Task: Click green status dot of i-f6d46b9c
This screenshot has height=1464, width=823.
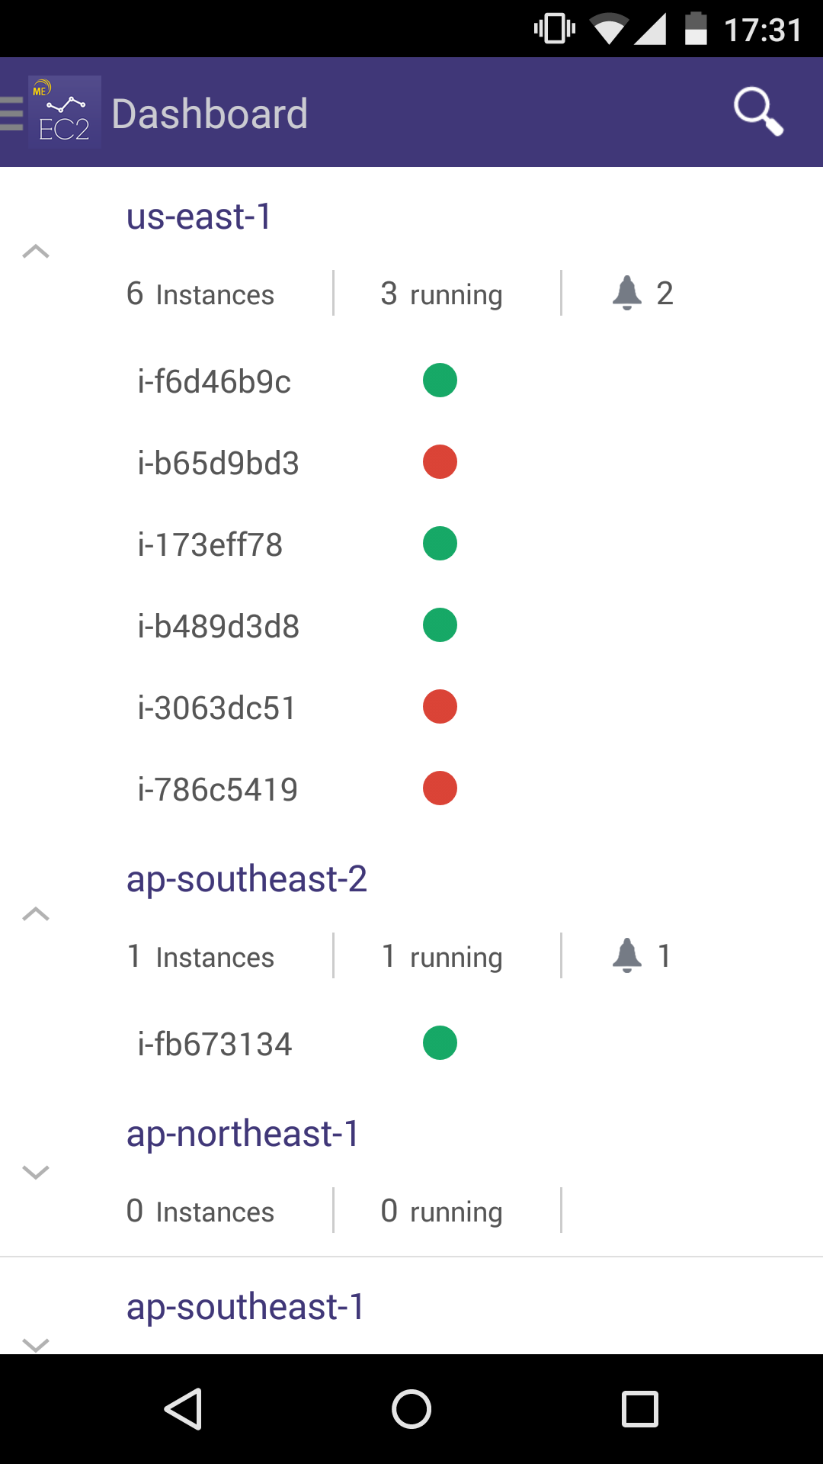Action: pyautogui.click(x=440, y=380)
